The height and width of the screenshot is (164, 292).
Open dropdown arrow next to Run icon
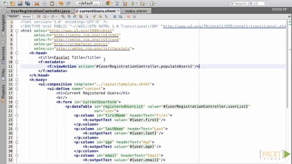click(x=137, y=3)
